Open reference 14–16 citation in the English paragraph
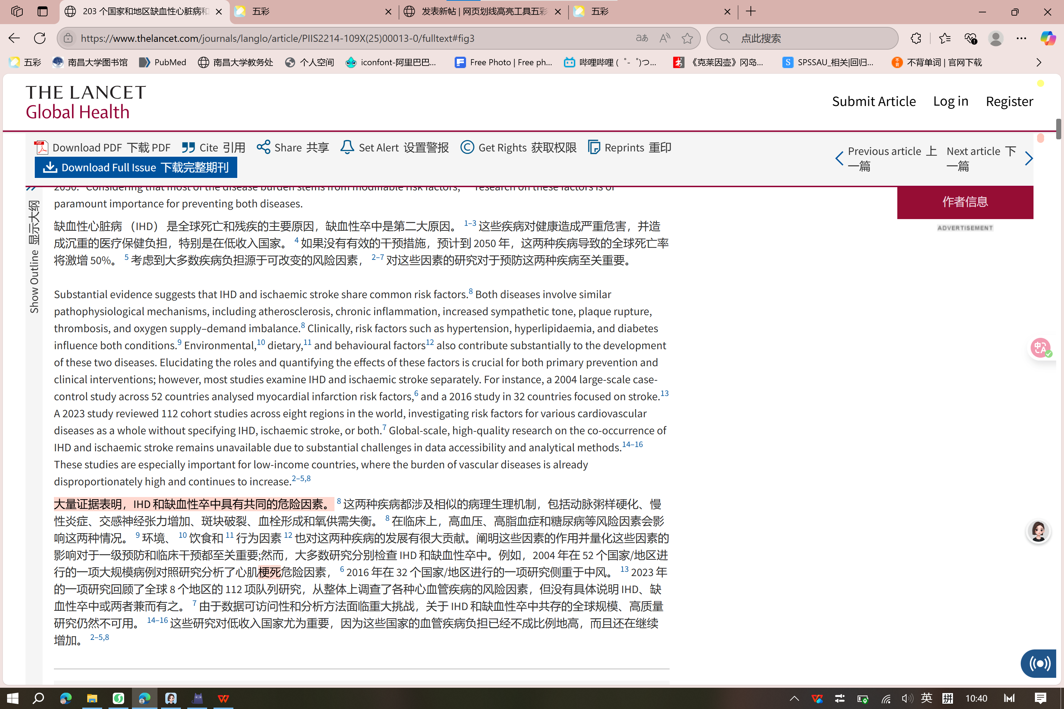Image resolution: width=1064 pixels, height=709 pixels. click(632, 445)
